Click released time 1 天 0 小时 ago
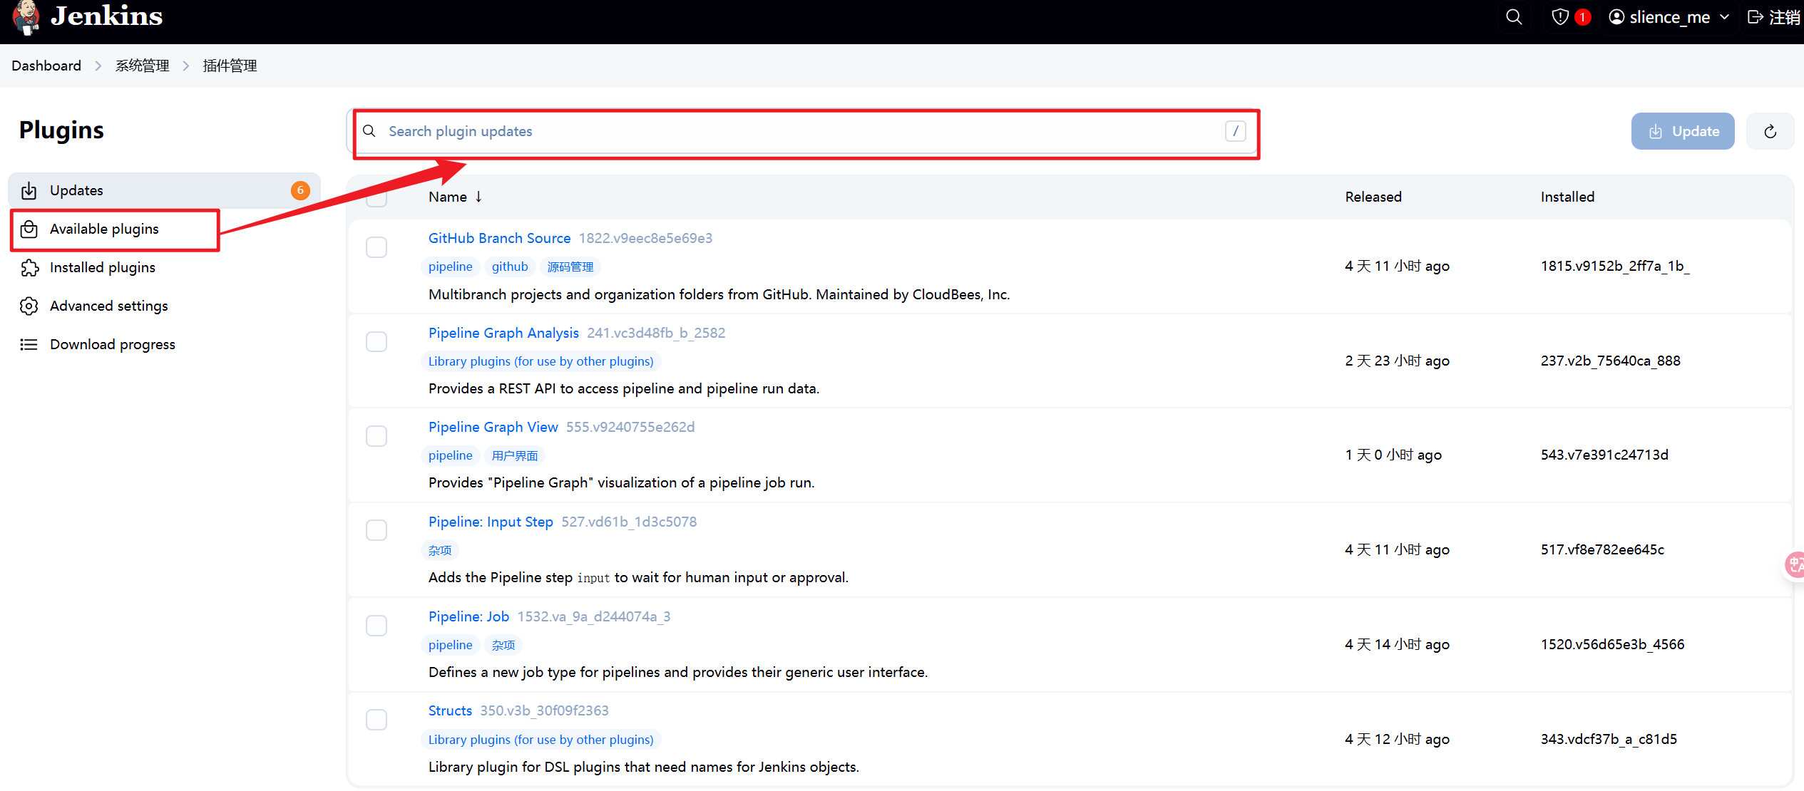The width and height of the screenshot is (1804, 791). 1393,455
